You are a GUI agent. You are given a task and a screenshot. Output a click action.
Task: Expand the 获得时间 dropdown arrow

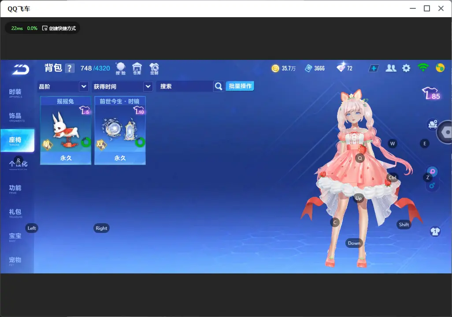(148, 86)
